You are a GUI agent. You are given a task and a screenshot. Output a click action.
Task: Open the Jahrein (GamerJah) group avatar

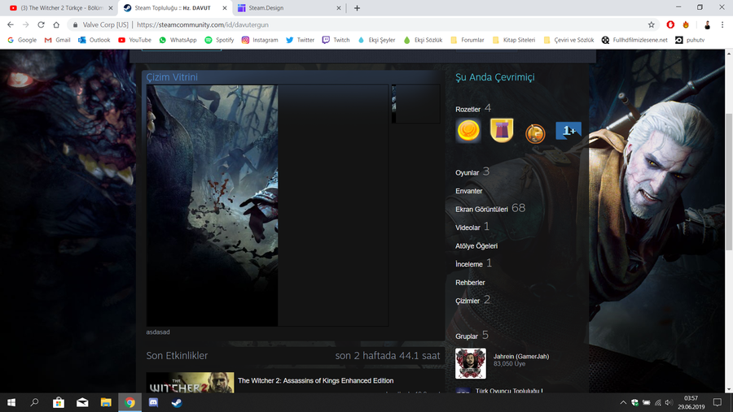[470, 363]
